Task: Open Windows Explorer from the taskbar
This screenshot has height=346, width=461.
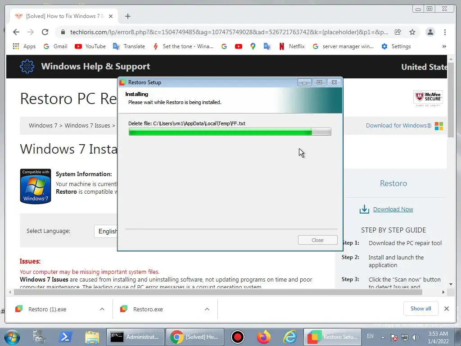Action: coord(92,337)
